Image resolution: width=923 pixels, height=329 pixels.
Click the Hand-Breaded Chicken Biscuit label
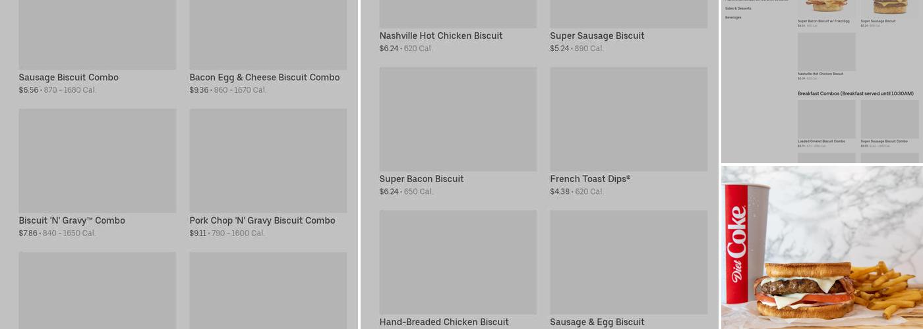444,322
